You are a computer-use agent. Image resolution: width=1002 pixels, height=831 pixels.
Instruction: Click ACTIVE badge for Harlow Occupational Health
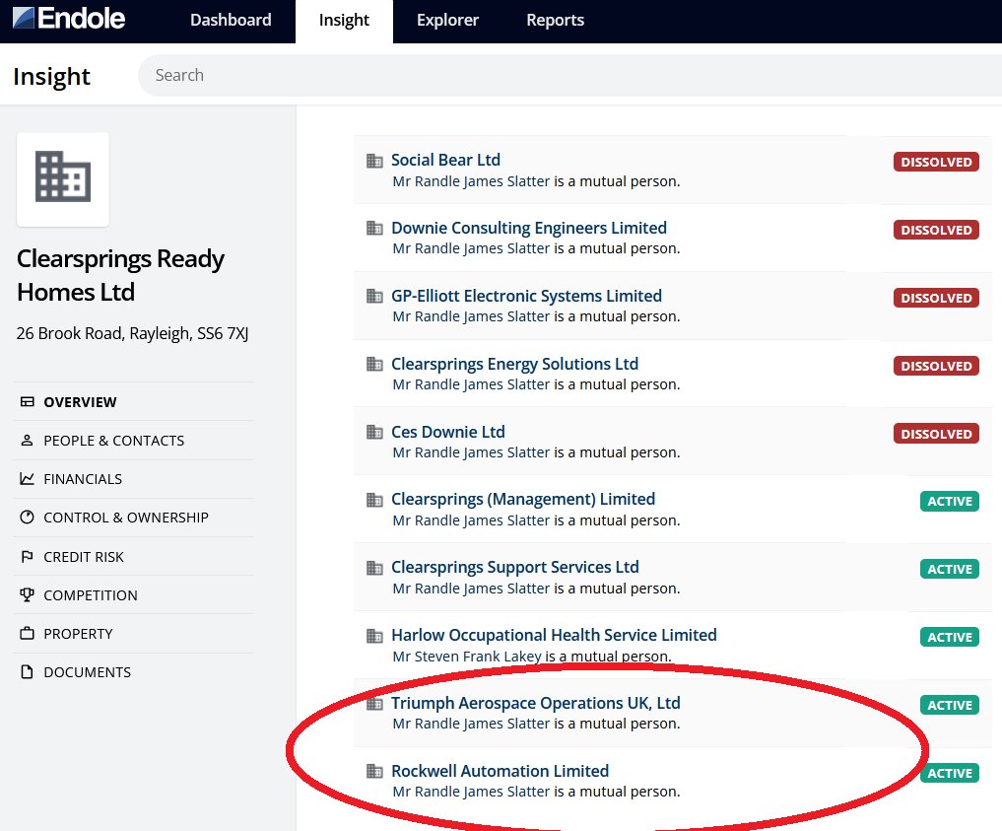pos(950,637)
